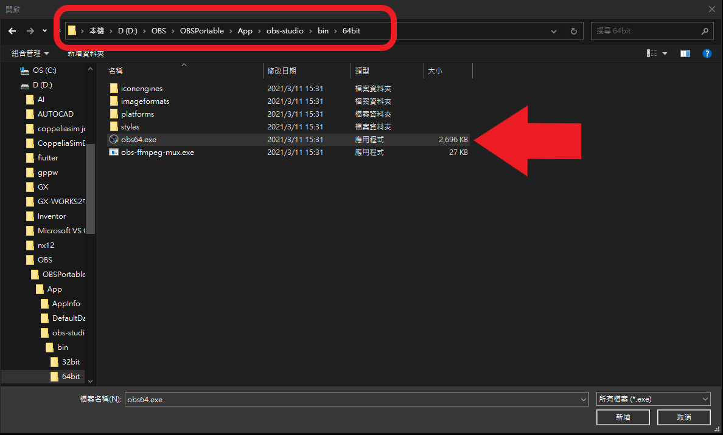Select OS (C:) drive in the tree

tap(44, 70)
